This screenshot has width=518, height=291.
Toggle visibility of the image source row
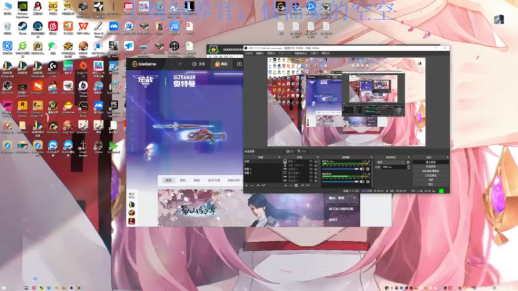[311, 161]
